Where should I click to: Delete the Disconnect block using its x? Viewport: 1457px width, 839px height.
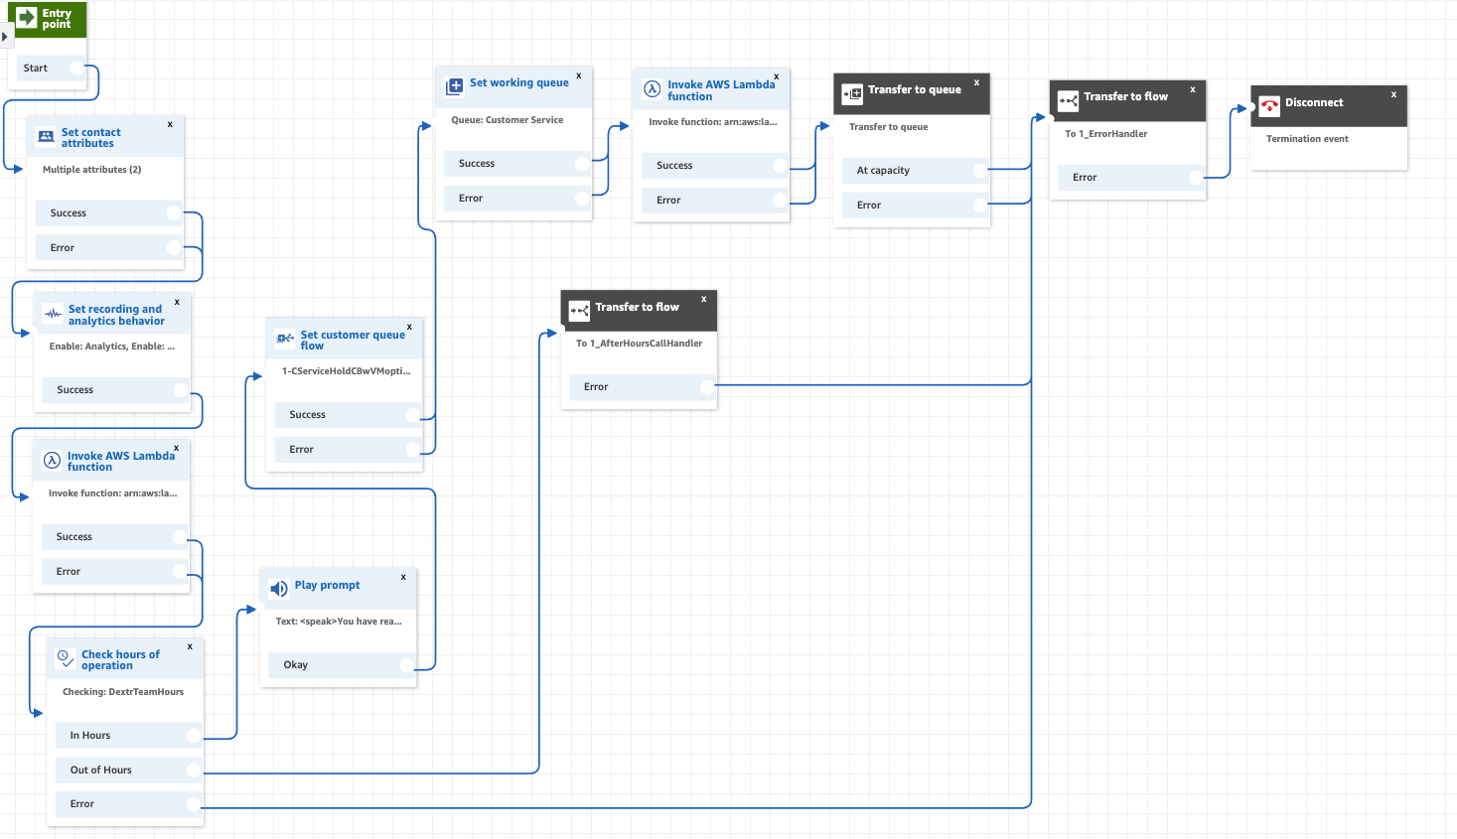pos(1393,94)
